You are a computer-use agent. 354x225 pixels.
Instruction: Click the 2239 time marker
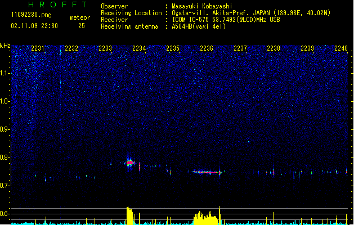pyautogui.click(x=307, y=48)
